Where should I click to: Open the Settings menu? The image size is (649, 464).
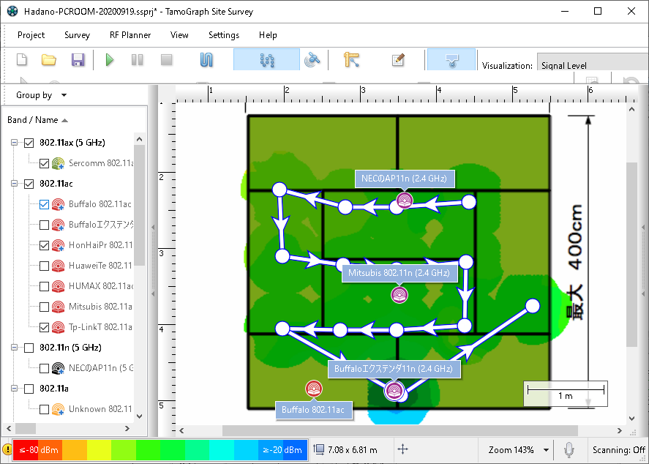click(x=224, y=35)
